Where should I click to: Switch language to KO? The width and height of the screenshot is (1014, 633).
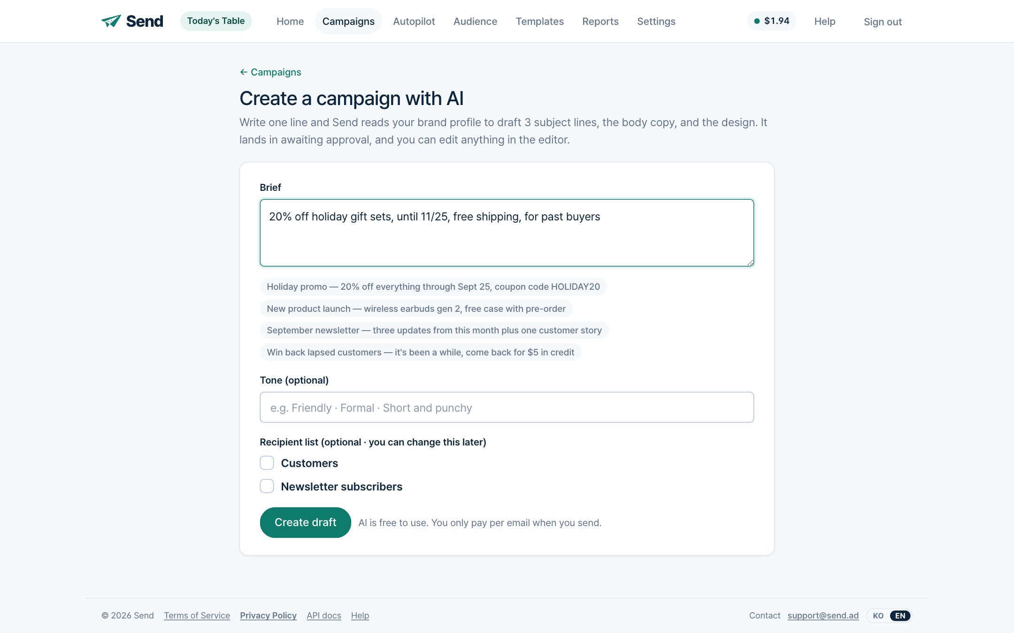point(878,616)
